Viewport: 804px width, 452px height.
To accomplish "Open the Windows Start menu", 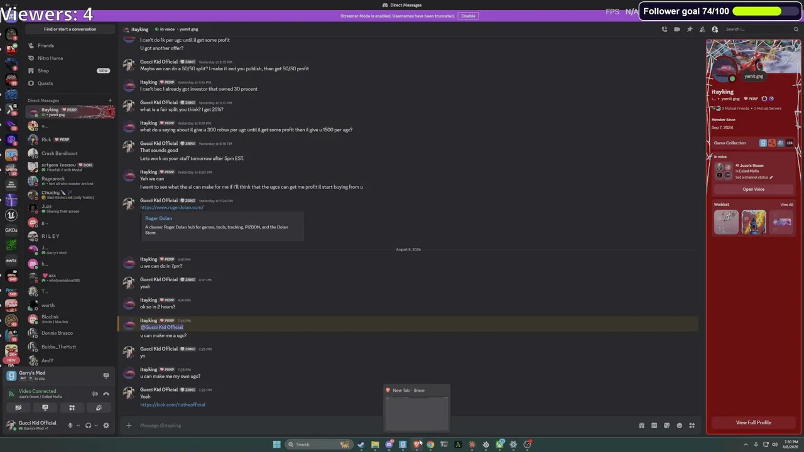I will pos(276,444).
